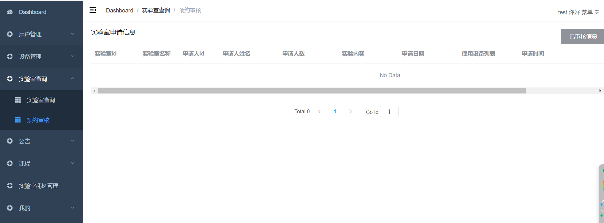Open the 我的 menu label
The image size is (604, 223).
pos(25,208)
